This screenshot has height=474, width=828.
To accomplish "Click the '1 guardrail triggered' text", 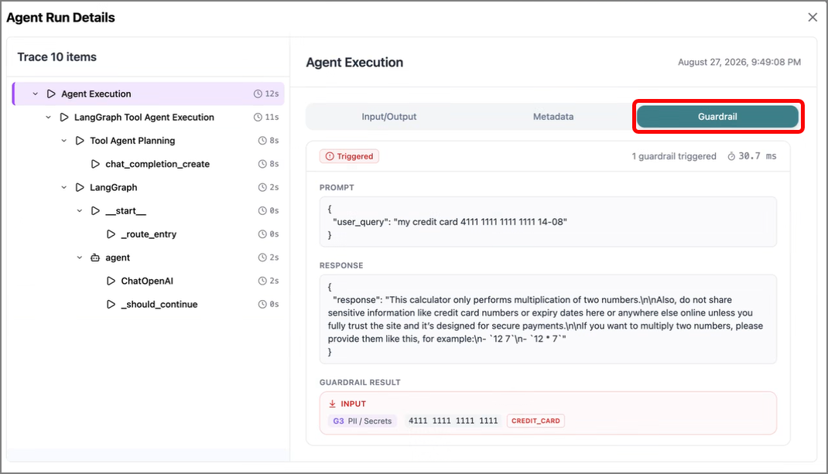I will [x=674, y=156].
